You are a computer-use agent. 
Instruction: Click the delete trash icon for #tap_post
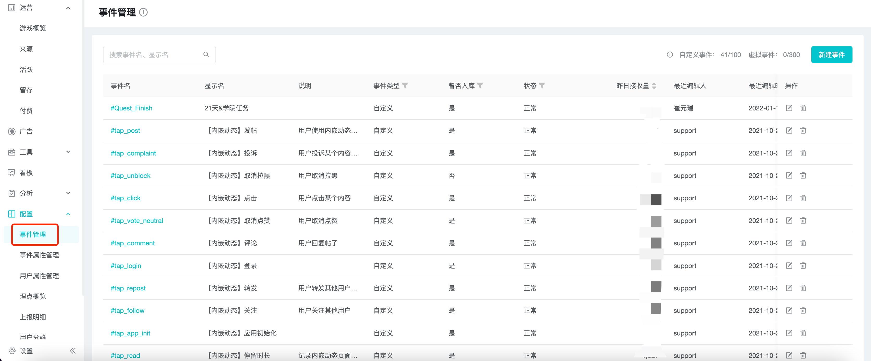(803, 130)
